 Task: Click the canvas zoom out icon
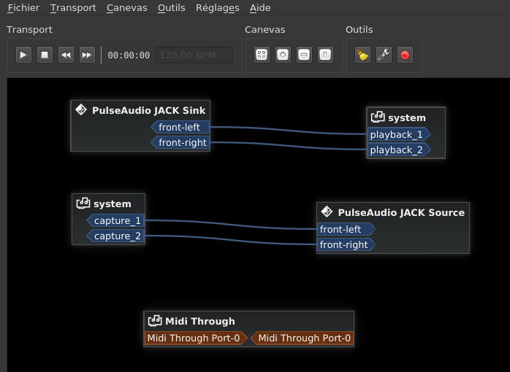pyautogui.click(x=304, y=55)
